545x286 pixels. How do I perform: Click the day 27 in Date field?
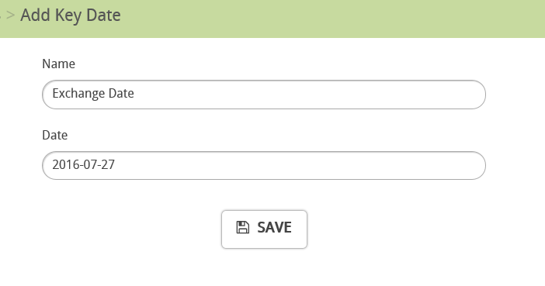tap(108, 164)
